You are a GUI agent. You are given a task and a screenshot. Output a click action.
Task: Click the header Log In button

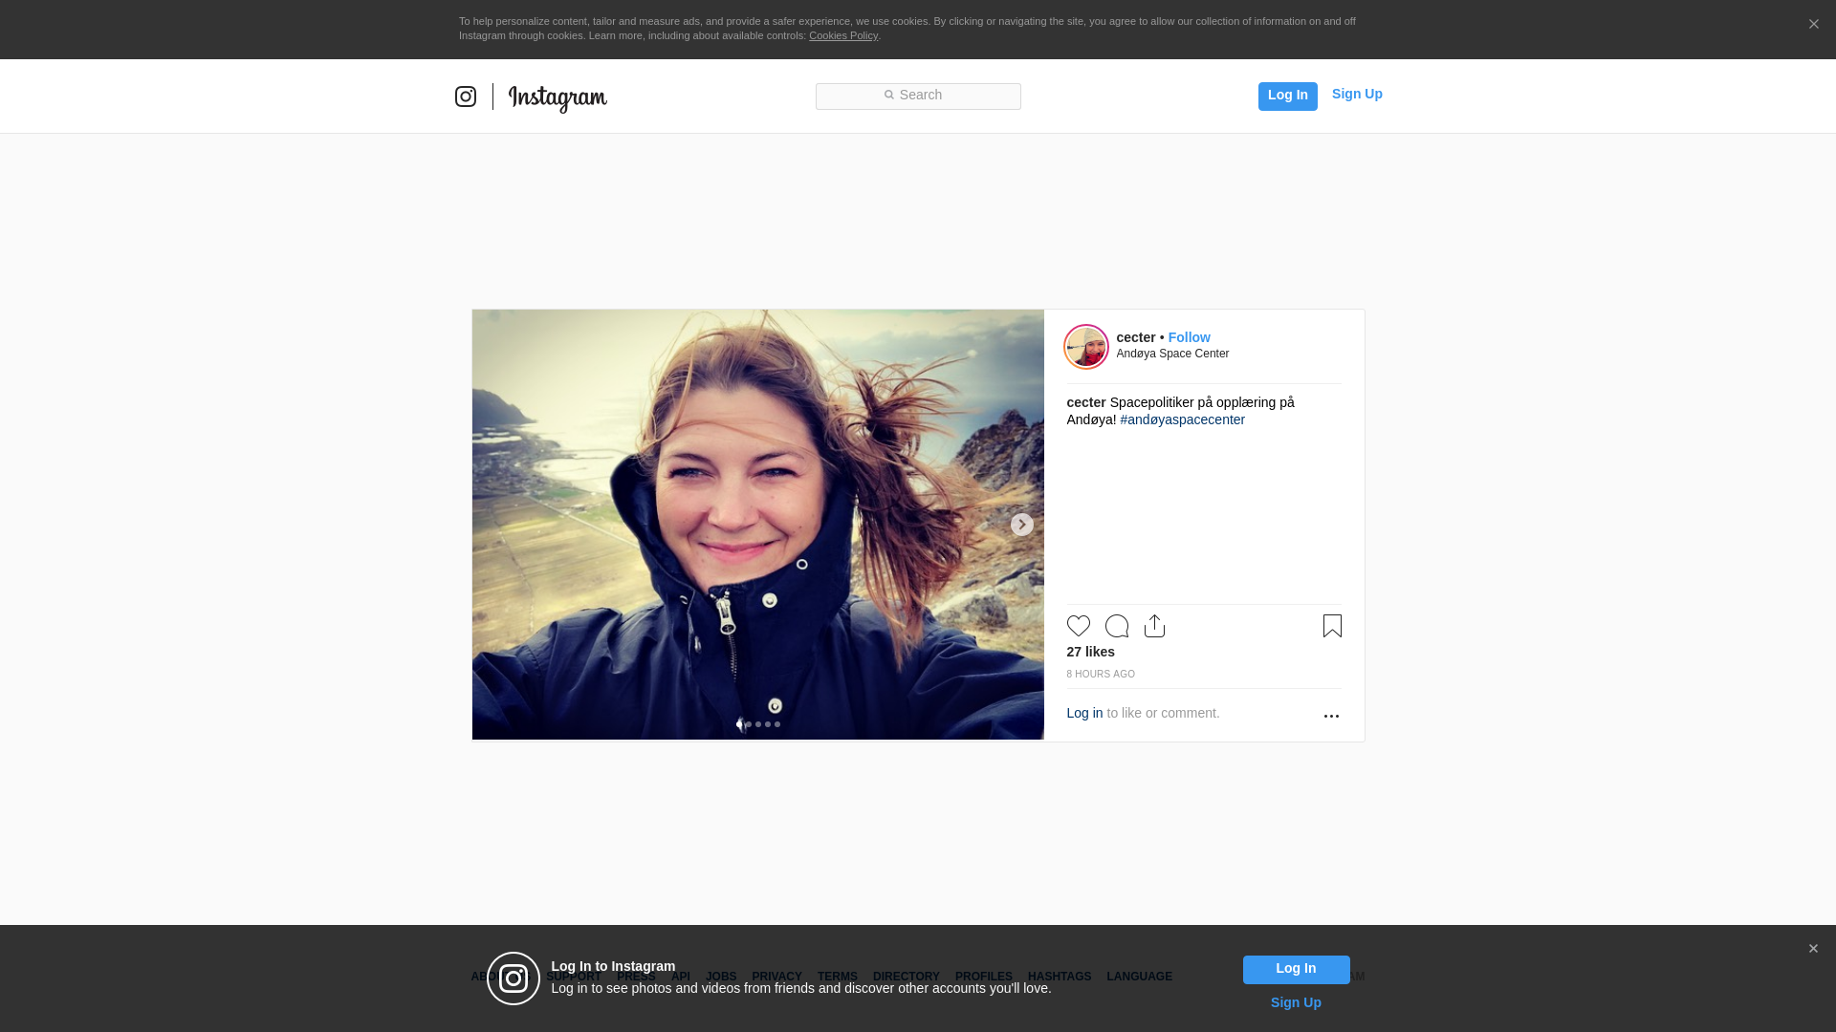[x=1287, y=96]
